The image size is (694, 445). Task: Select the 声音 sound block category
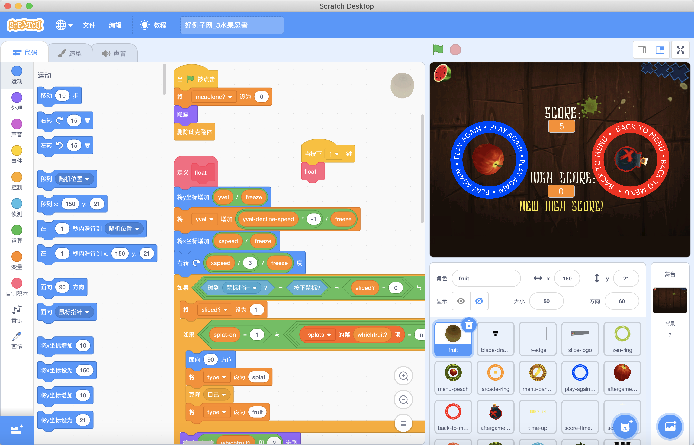(x=17, y=128)
